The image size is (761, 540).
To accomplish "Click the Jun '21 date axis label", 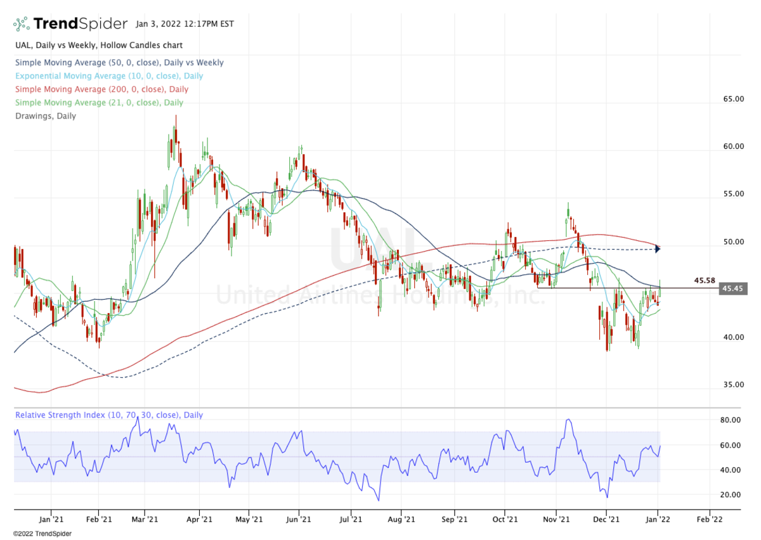I will (299, 518).
